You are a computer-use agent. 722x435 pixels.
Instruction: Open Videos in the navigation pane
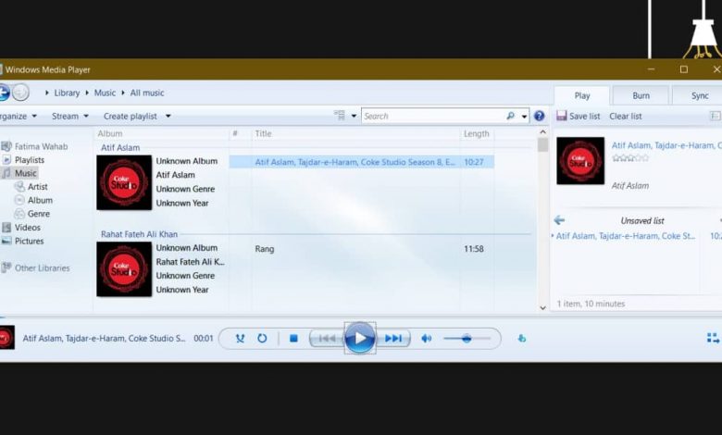click(x=21, y=228)
